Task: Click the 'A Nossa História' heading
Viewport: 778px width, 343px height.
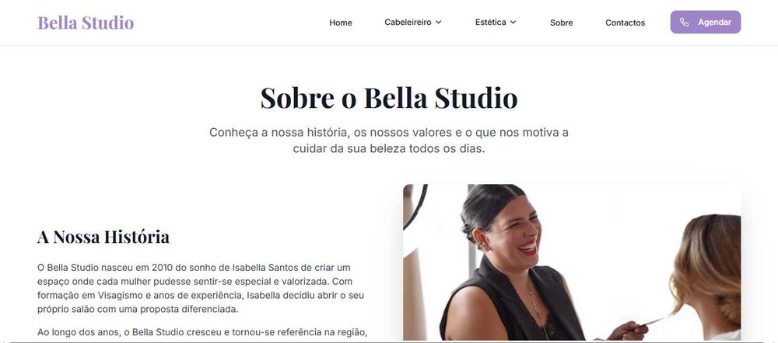Action: (103, 237)
